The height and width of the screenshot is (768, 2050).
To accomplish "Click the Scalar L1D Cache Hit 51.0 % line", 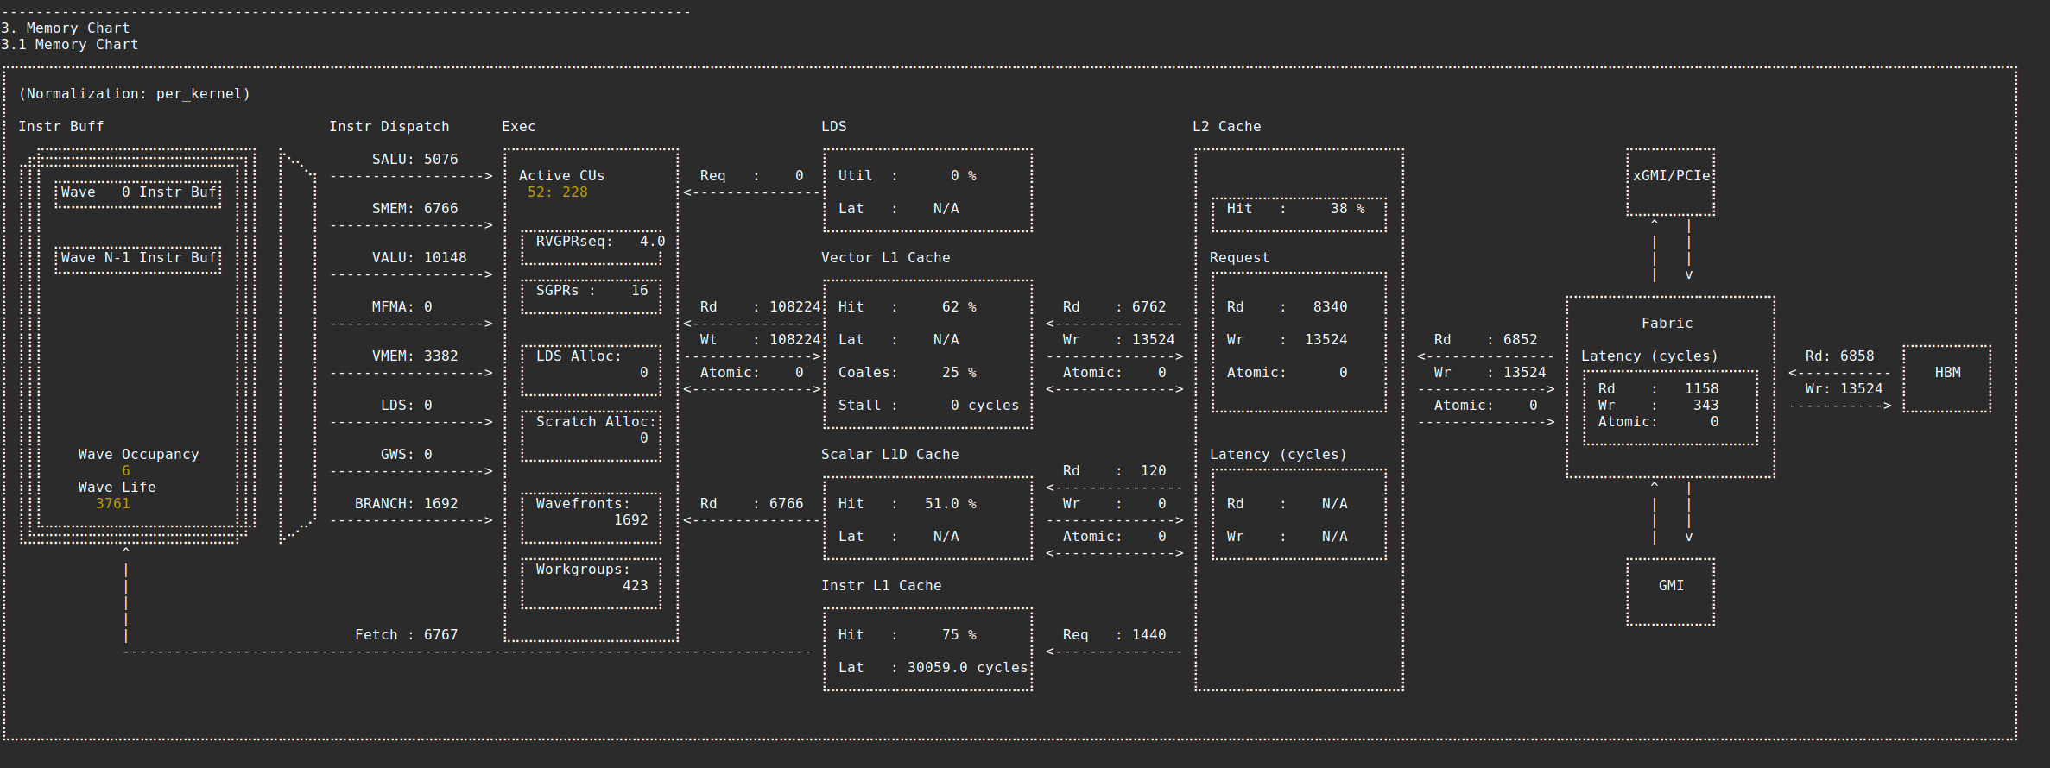I will point(907,504).
